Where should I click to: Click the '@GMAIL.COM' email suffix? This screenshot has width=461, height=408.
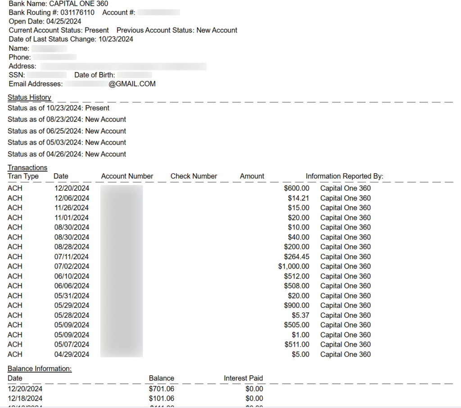coord(132,84)
